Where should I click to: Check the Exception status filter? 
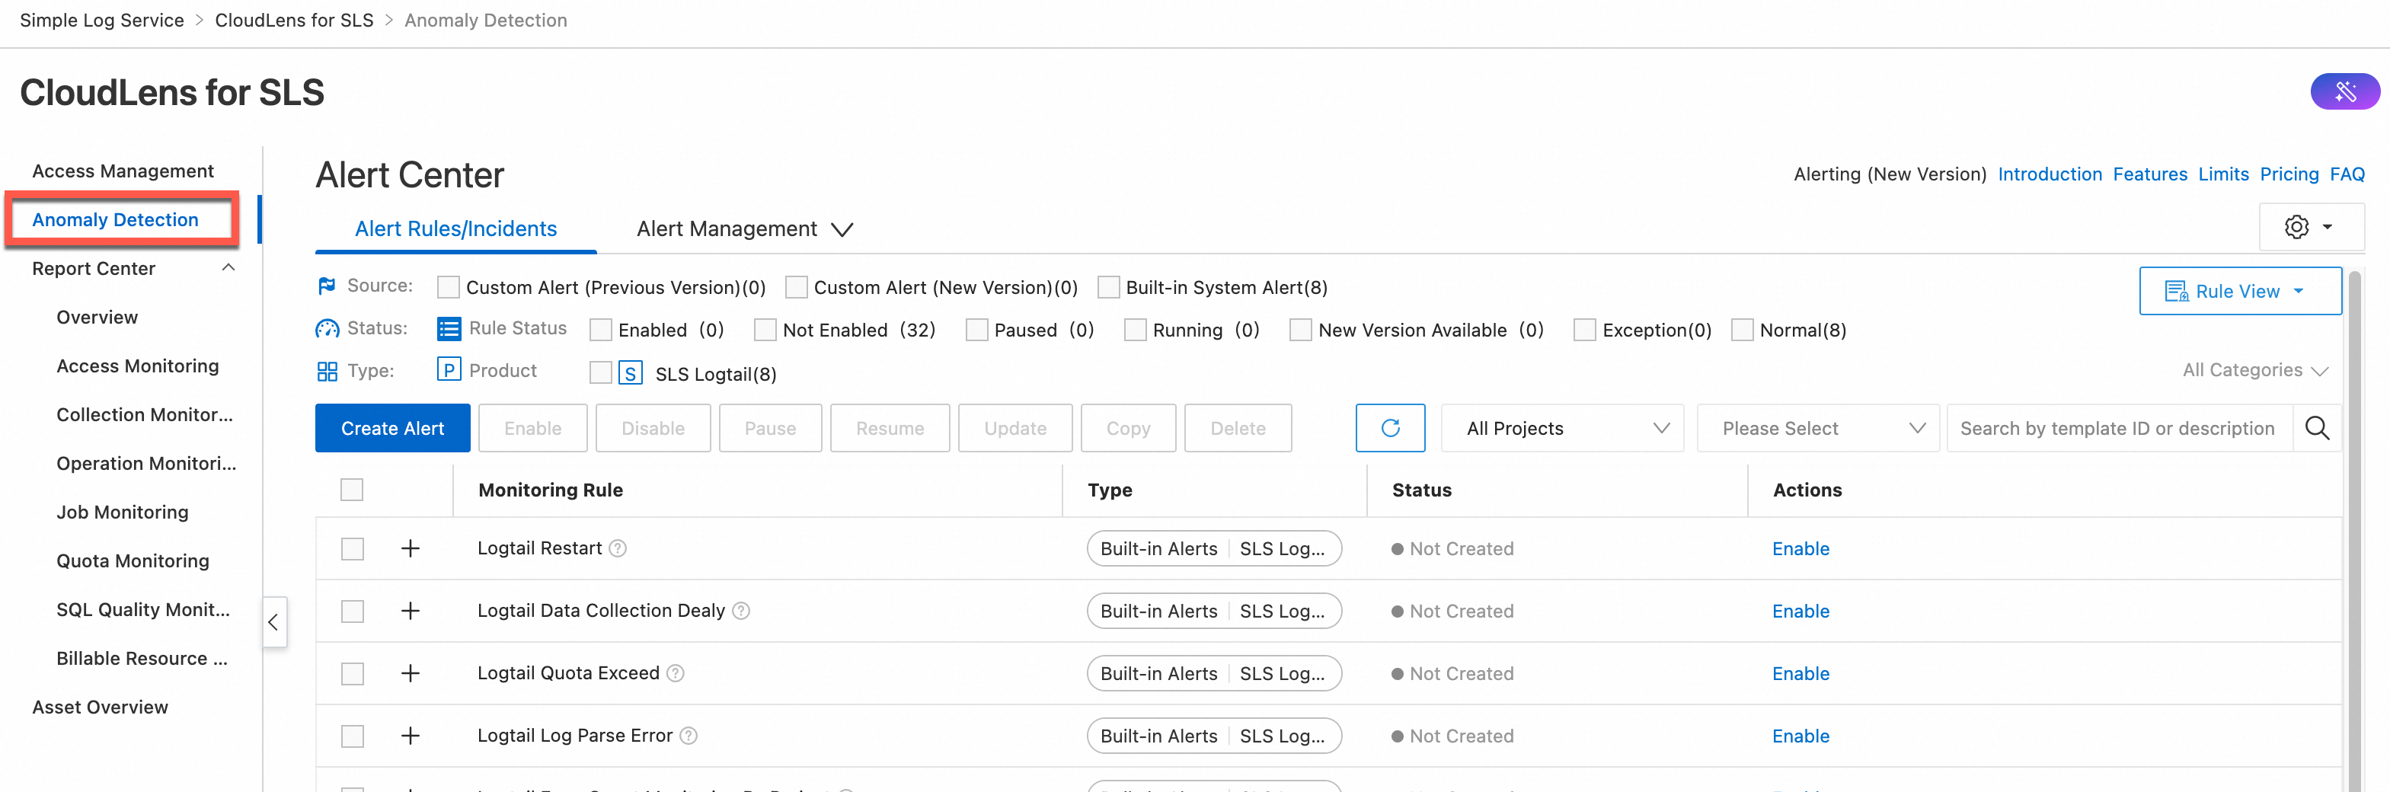click(1585, 331)
